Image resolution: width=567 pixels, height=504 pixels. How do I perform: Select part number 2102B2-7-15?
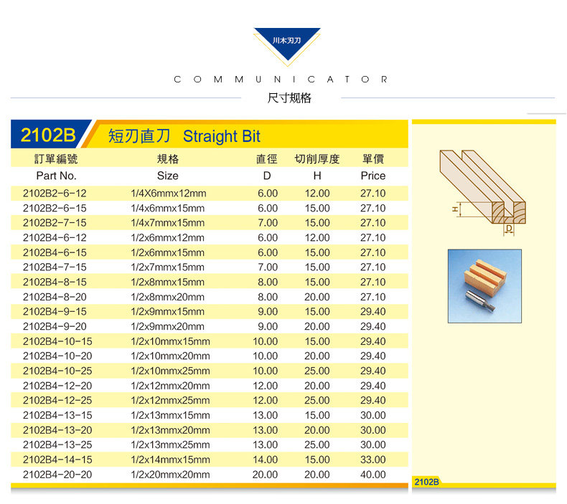(55, 223)
